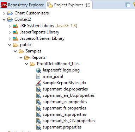Click the supermart_fr.properties file icon
Image resolution: width=135 pixels, height=132 pixels.
pyautogui.click(x=38, y=108)
